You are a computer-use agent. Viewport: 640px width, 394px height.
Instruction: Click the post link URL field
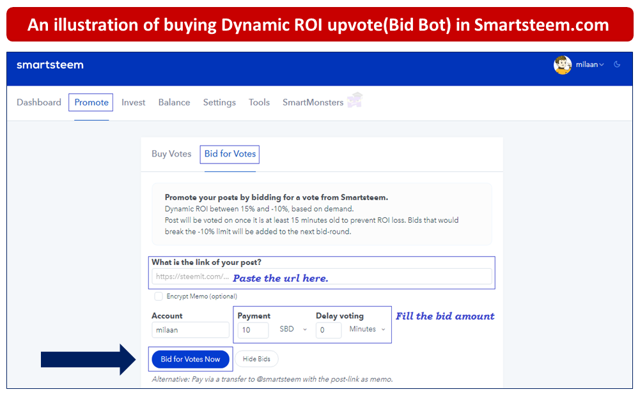322,277
